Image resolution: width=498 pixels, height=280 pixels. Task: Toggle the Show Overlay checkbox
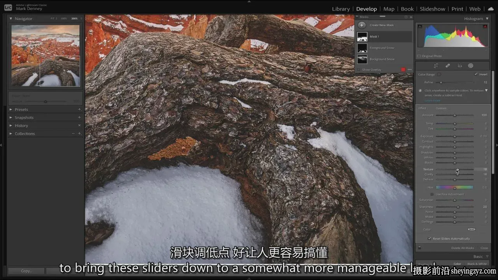coord(359,70)
